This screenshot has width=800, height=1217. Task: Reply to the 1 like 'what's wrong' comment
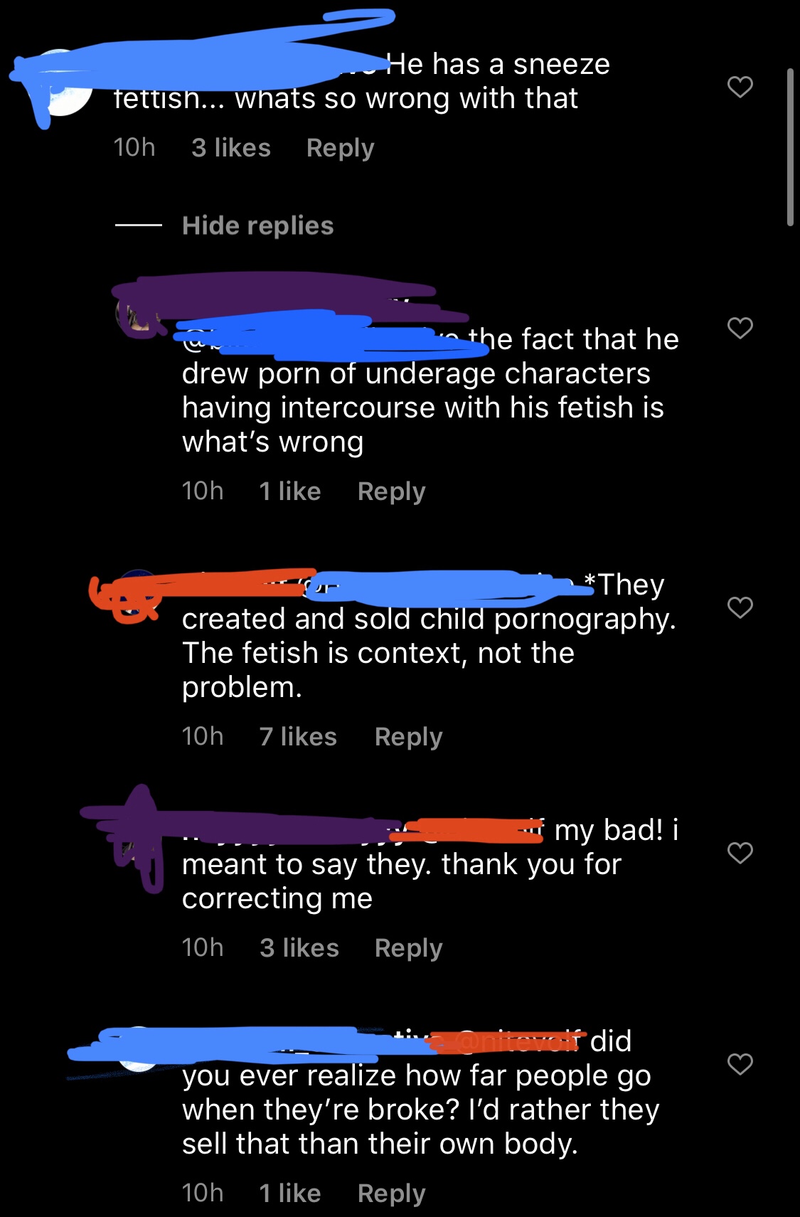tap(391, 491)
